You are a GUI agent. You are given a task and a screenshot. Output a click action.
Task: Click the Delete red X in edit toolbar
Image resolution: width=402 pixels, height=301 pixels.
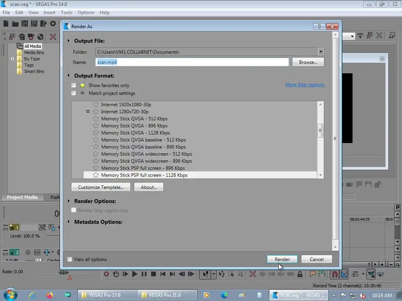click(252, 274)
